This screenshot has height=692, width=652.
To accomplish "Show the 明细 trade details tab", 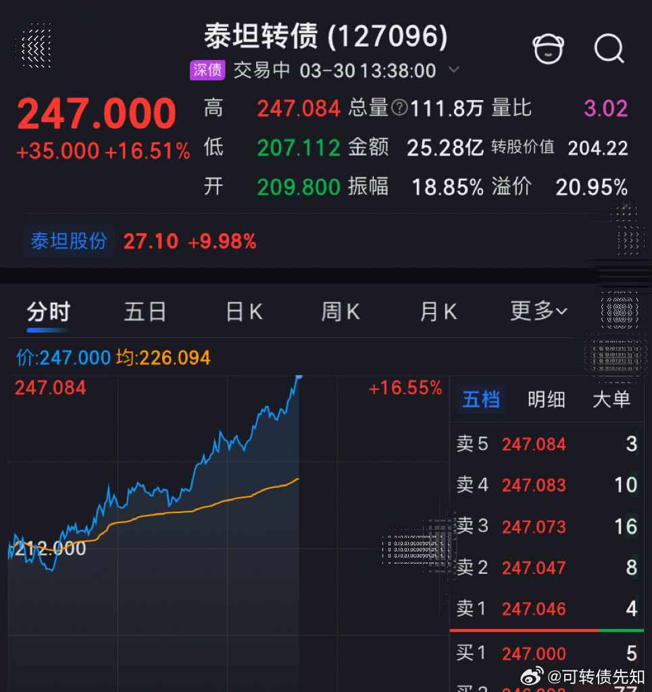I will click(547, 399).
